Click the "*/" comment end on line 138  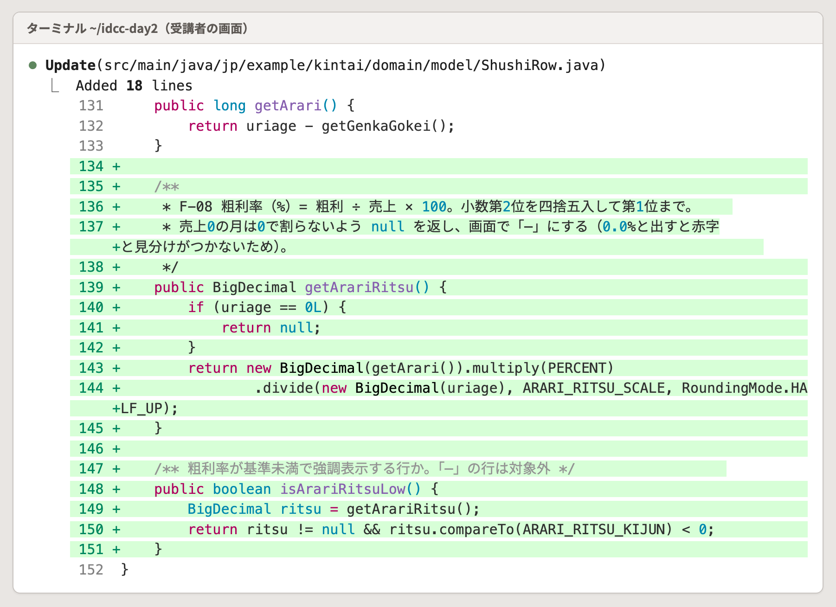click(170, 267)
